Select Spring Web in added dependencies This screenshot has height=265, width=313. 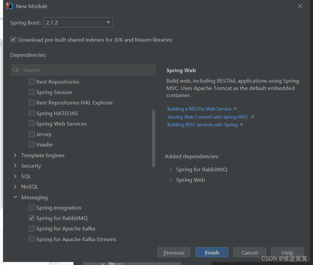click(190, 180)
